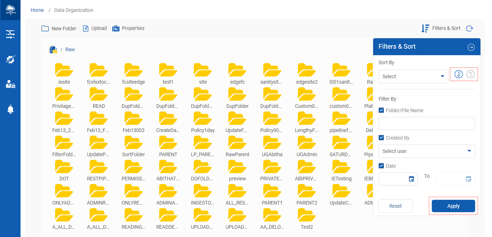Open the SortFolder folder
The image size is (492, 237).
click(x=133, y=146)
